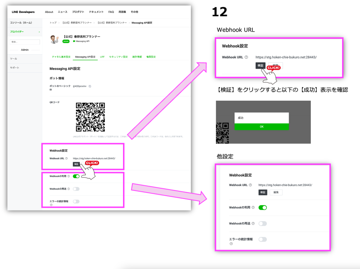The height and width of the screenshot is (269, 360).
Task: Click the provider search field in sidebar
Action: point(25,42)
